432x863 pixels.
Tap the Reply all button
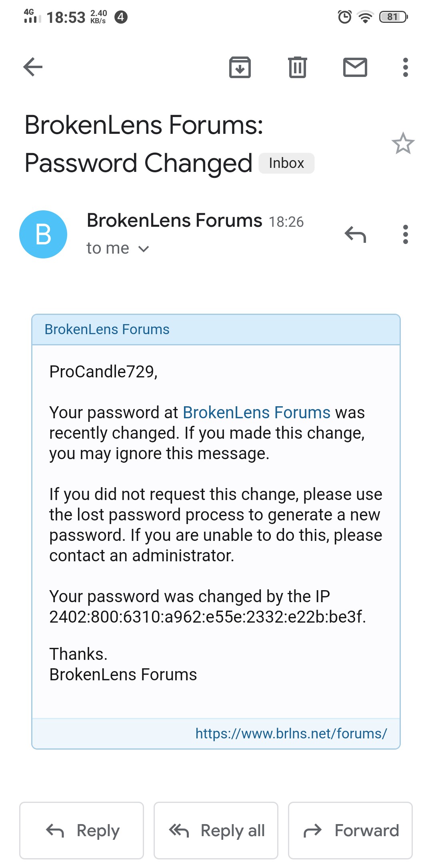[216, 831]
